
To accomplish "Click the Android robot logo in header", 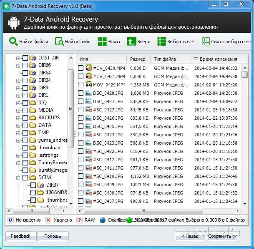I will tap(14, 23).
